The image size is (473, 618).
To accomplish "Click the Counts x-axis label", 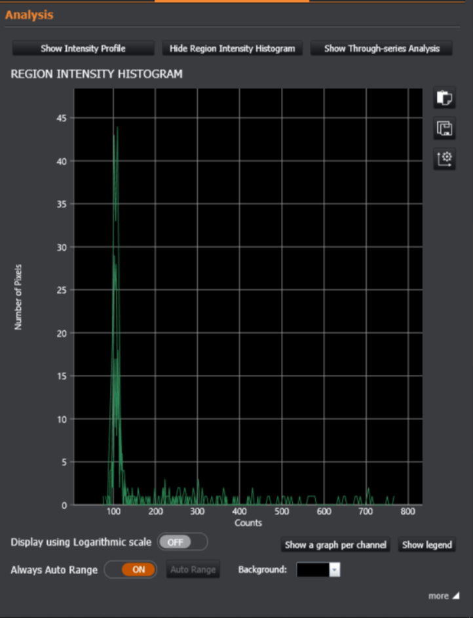I will [248, 523].
